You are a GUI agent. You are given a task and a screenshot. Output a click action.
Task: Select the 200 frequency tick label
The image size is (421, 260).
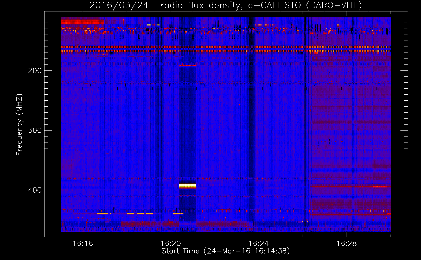tap(35, 71)
